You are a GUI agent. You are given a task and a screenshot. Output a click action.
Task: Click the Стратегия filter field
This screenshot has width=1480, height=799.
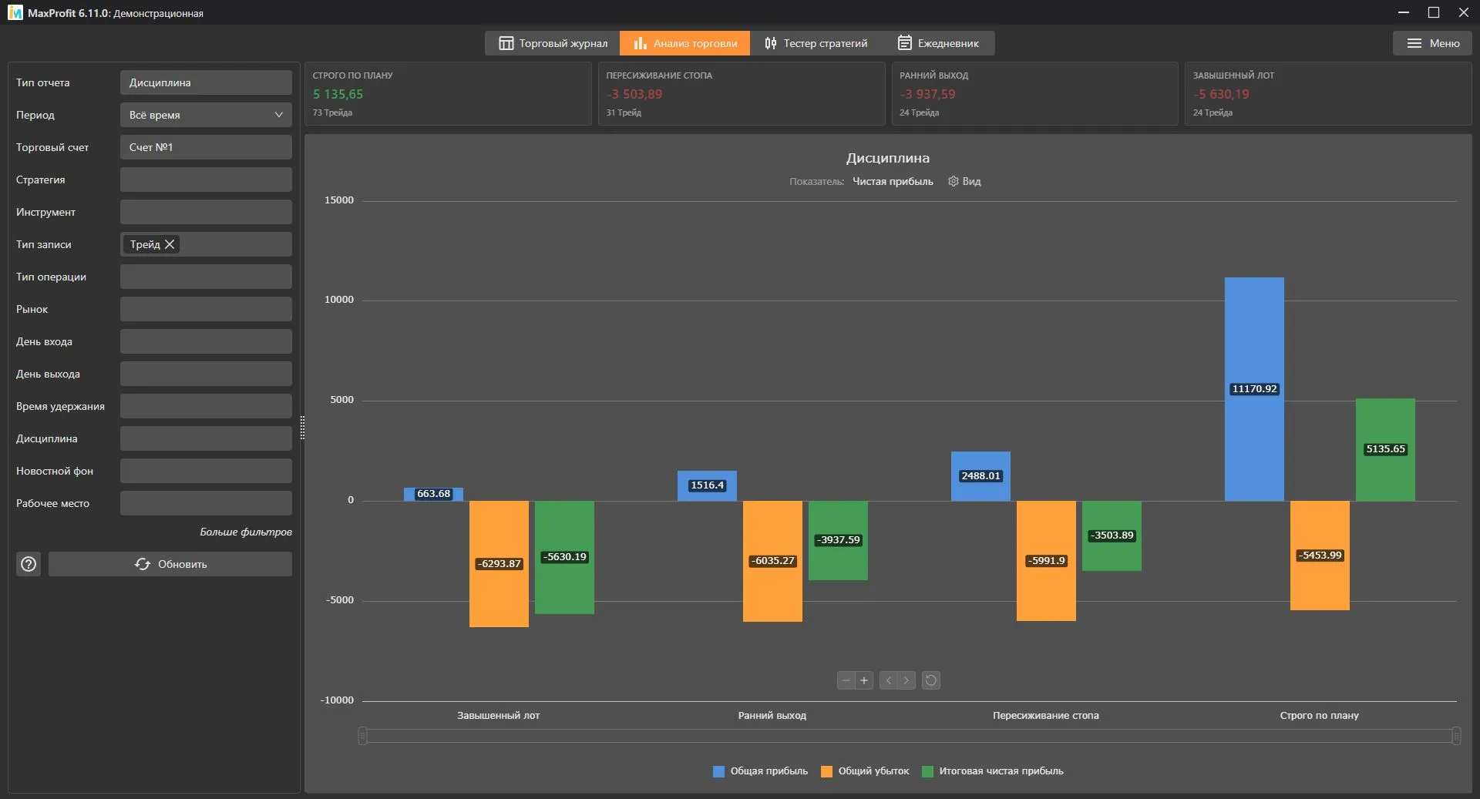[206, 180]
